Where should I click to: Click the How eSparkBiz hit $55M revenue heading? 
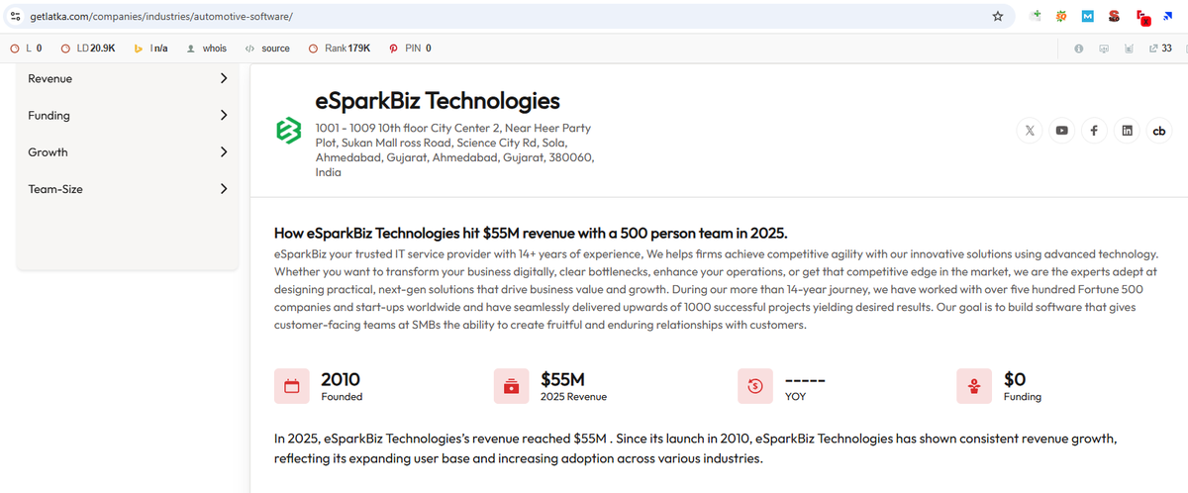click(531, 234)
